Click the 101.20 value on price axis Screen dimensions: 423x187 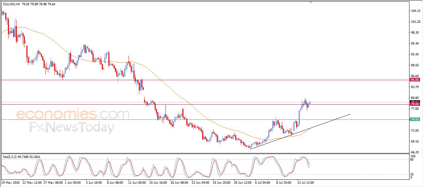point(415,22)
